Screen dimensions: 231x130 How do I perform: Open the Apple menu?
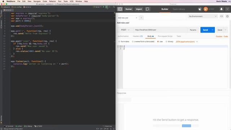pos(3,1)
